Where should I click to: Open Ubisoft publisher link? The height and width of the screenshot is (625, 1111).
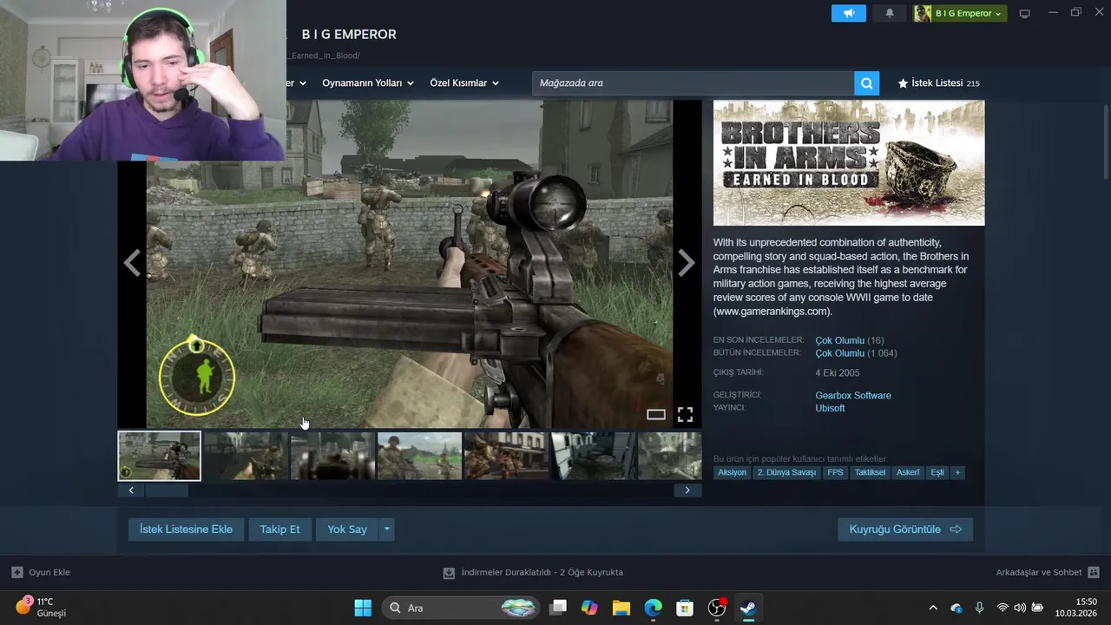[830, 408]
